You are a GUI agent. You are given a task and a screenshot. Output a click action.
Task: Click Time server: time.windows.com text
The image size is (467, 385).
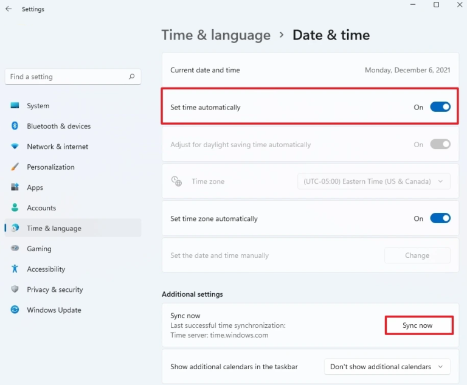pos(219,335)
